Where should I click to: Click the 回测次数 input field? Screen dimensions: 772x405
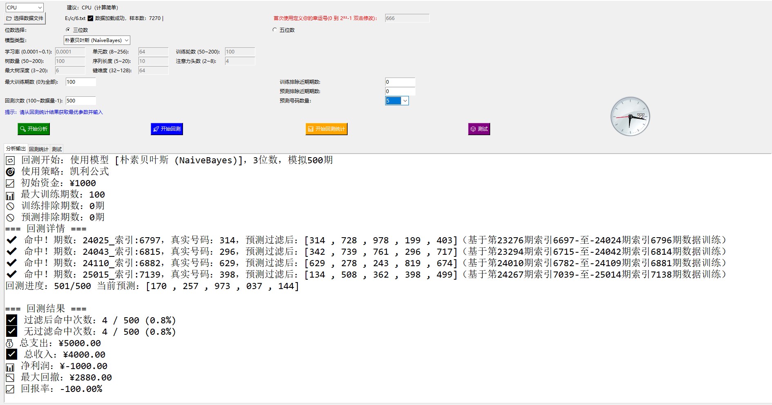pos(80,101)
